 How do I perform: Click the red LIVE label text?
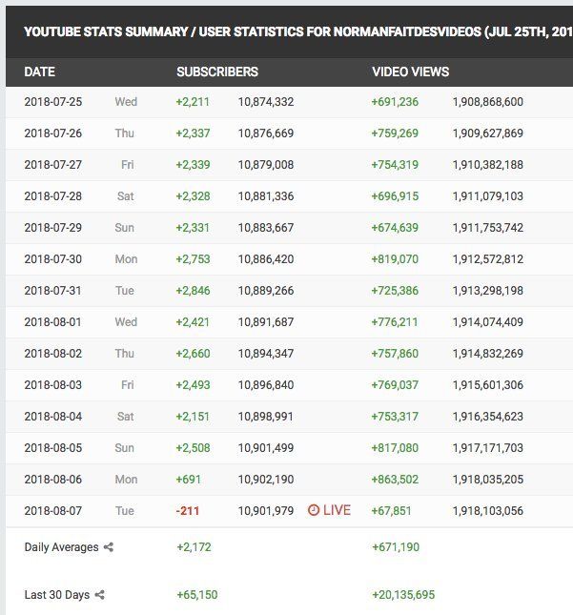[337, 510]
